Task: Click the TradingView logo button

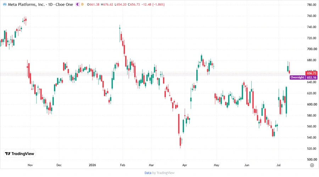Action: point(19,154)
